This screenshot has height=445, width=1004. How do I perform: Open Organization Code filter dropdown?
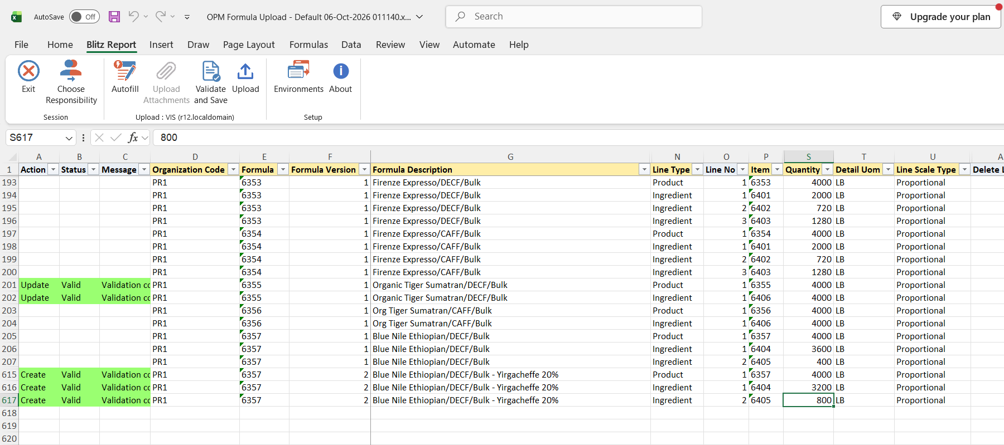pos(233,169)
